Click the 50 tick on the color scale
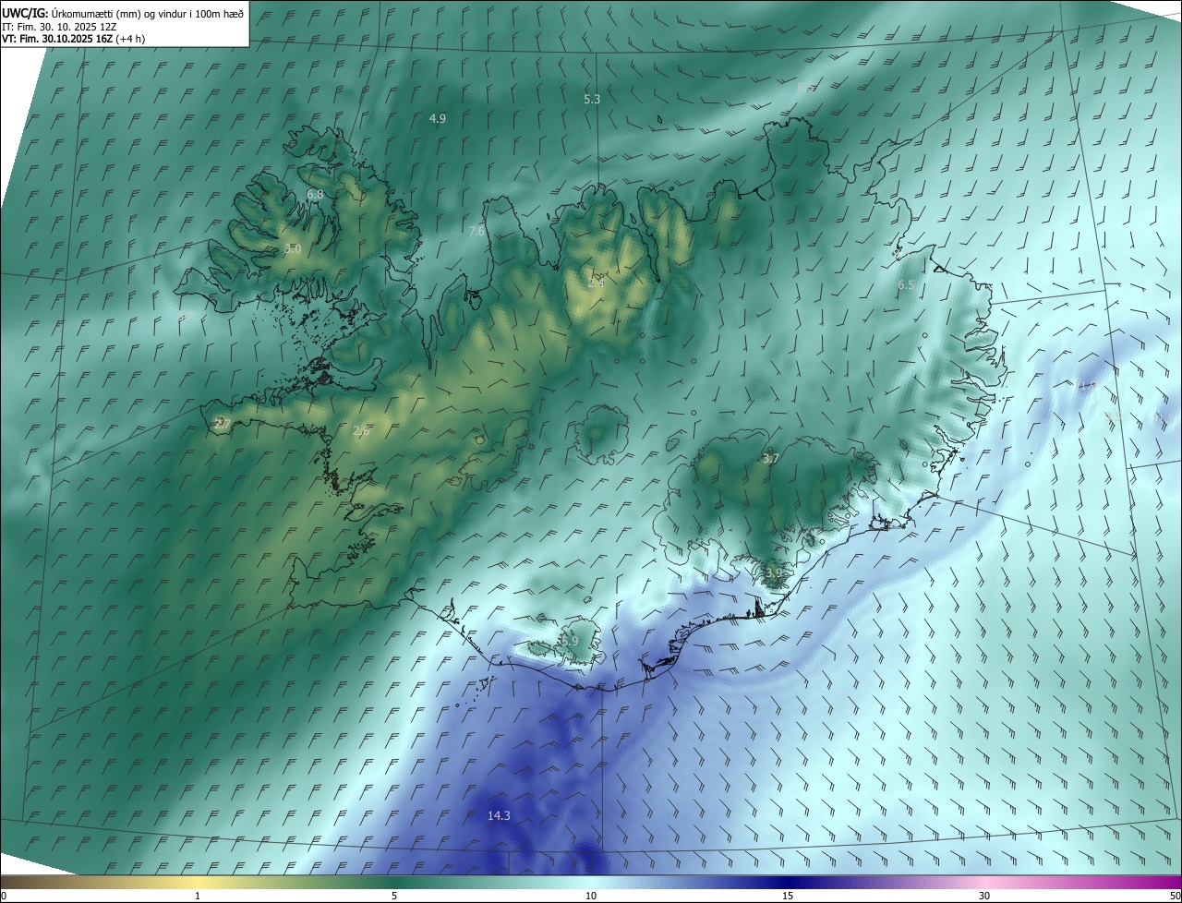Image resolution: width=1182 pixels, height=903 pixels. pyautogui.click(x=1175, y=896)
